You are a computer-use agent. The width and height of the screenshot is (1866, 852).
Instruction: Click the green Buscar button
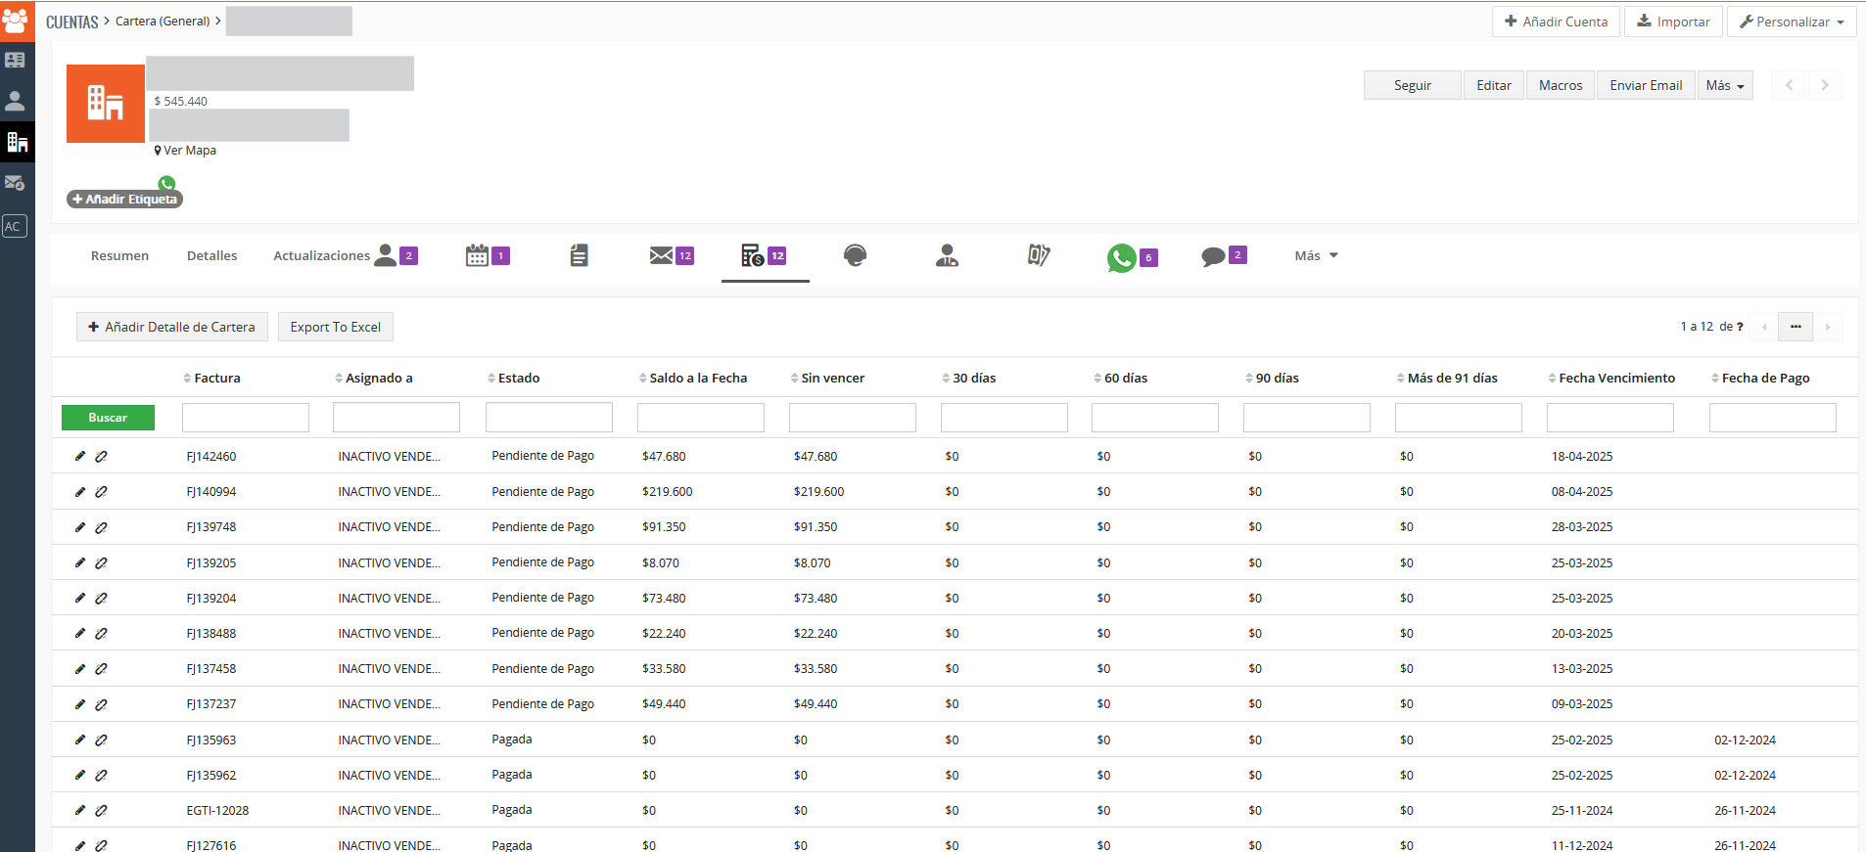pyautogui.click(x=108, y=418)
